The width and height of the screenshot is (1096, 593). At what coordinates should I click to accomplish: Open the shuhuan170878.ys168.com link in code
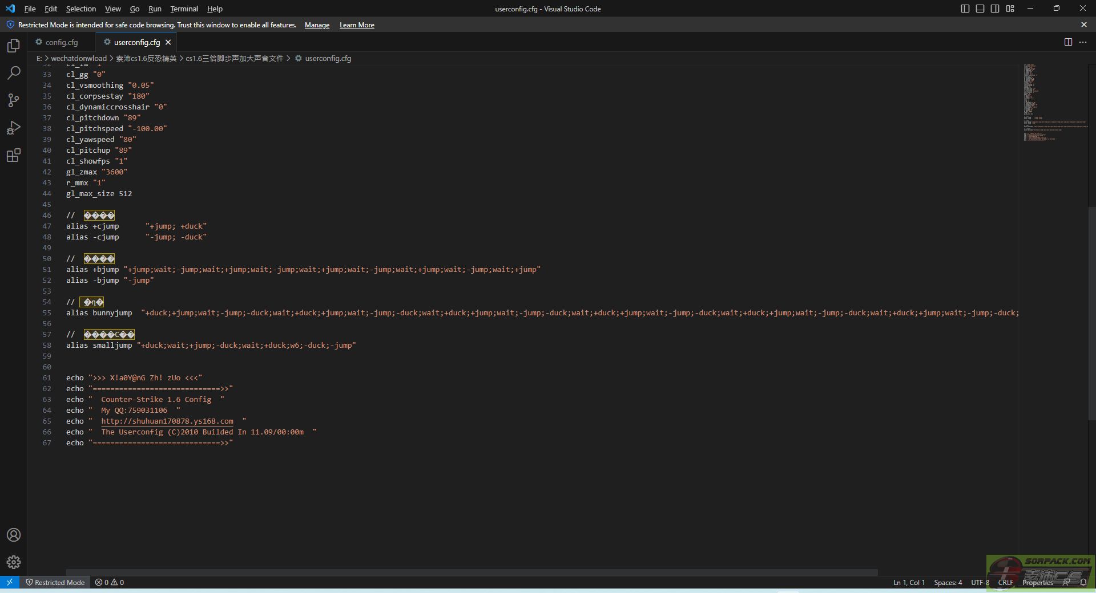pyautogui.click(x=167, y=421)
